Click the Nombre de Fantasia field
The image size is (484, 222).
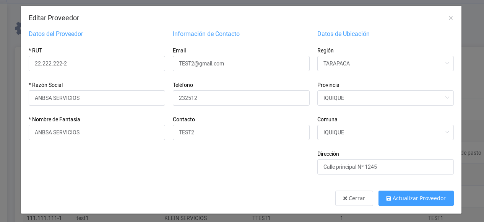tap(97, 132)
